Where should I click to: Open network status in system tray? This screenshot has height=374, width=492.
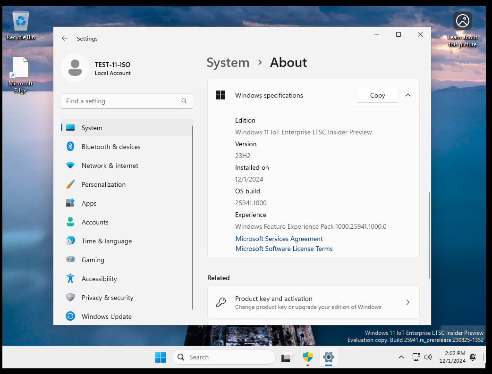416,357
